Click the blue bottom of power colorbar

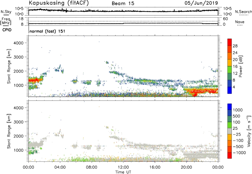coord(230,90)
